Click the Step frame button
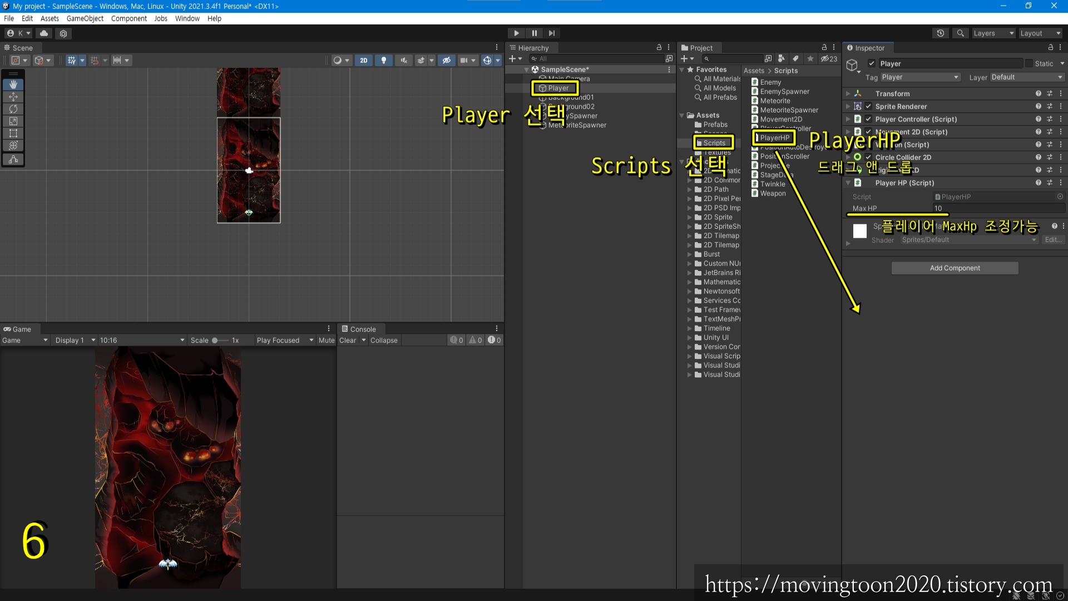 [x=551, y=33]
